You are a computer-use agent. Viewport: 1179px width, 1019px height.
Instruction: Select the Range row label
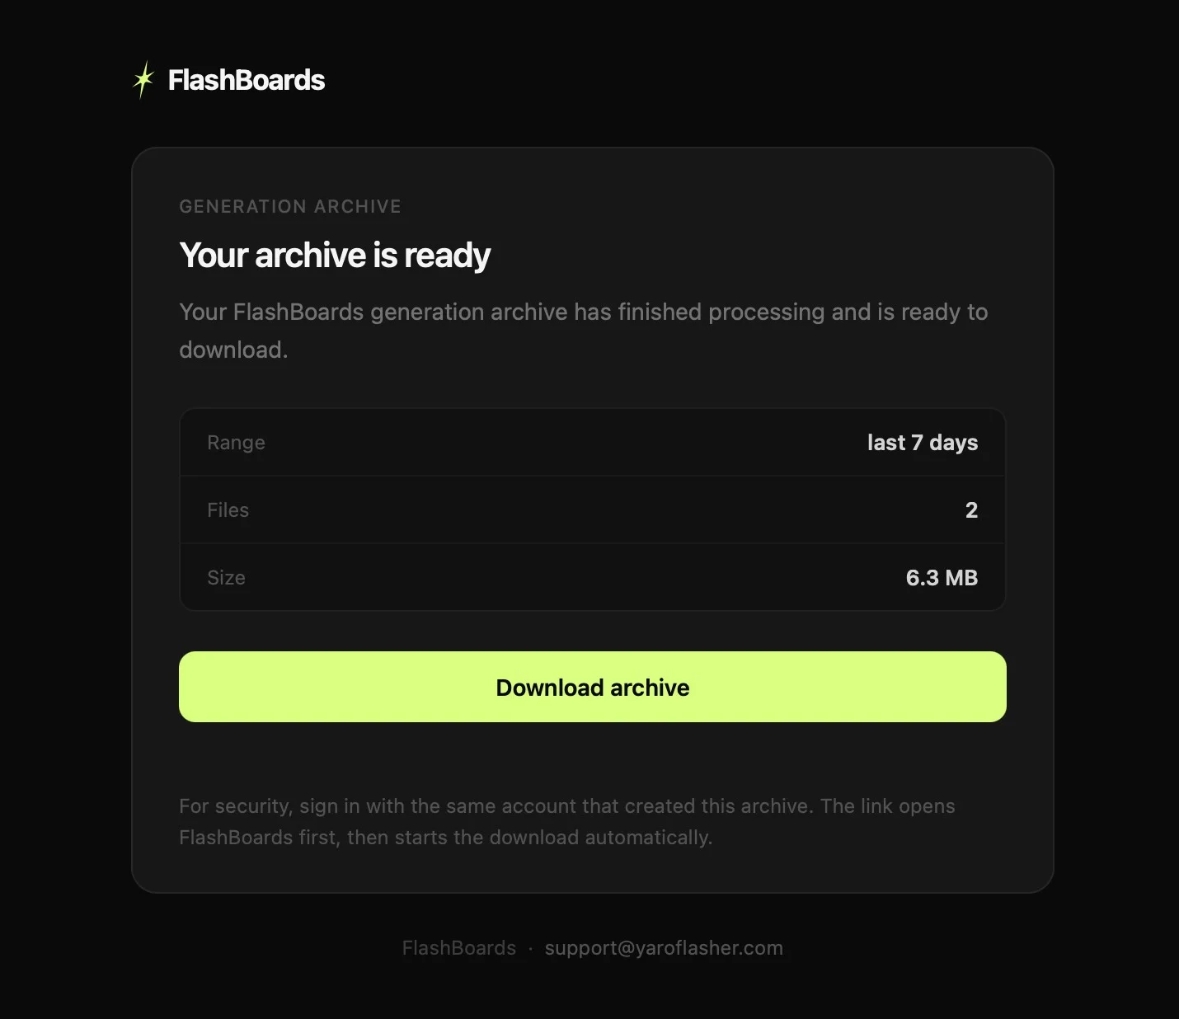tap(236, 443)
